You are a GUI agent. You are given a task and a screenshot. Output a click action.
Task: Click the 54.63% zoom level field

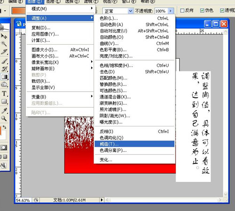click(23, 200)
